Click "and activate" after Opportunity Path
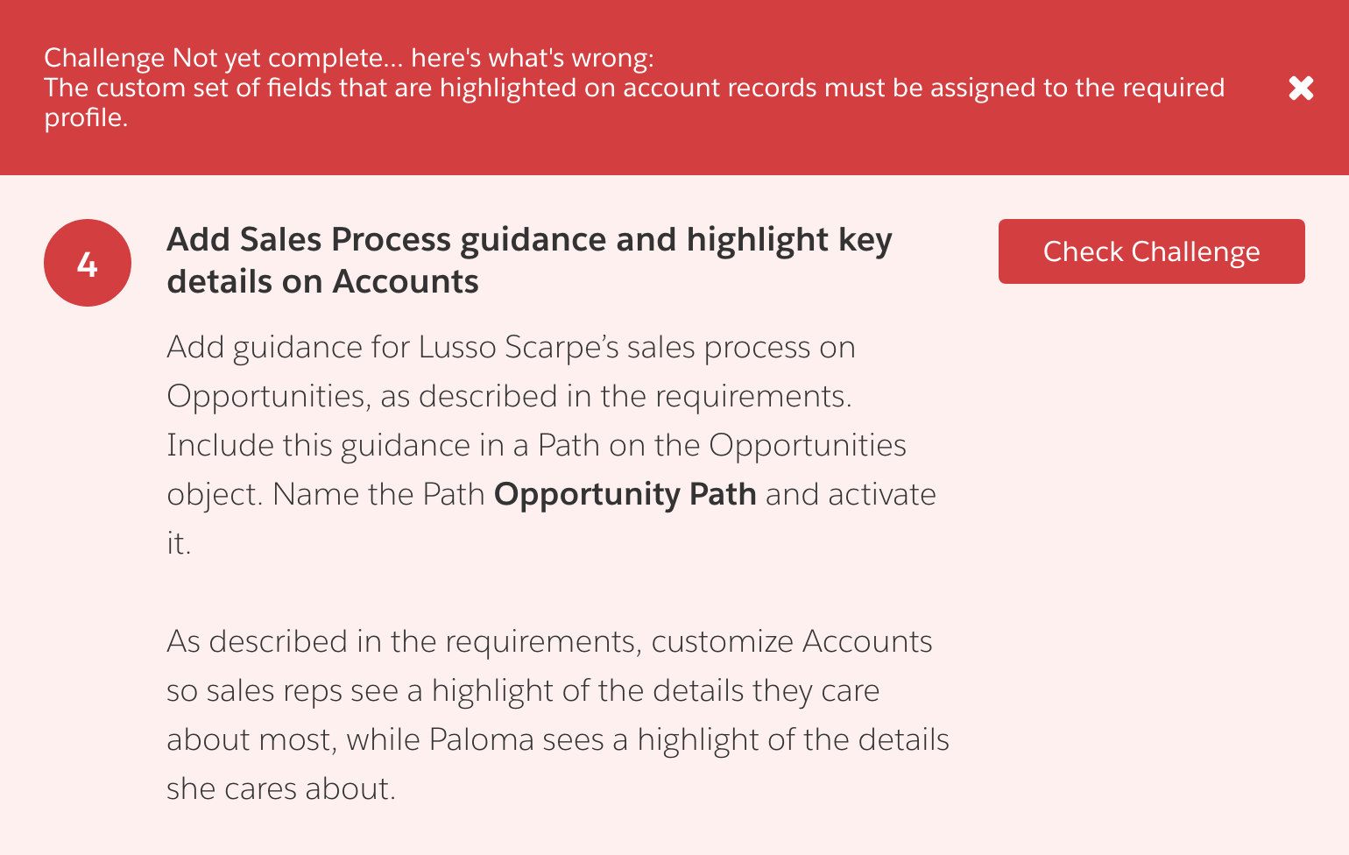Image resolution: width=1349 pixels, height=855 pixels. click(850, 495)
